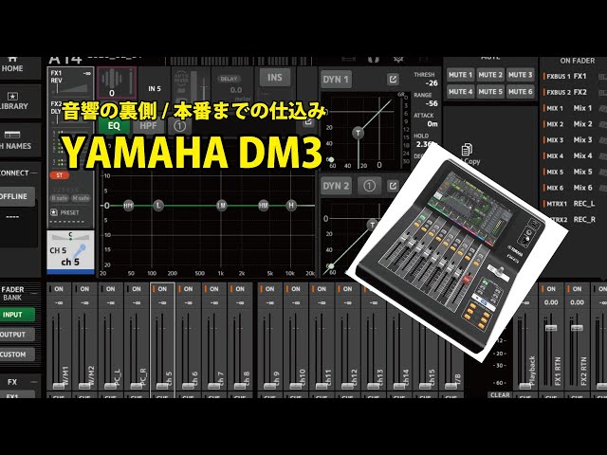Click the PRESET star icon

pos(54,212)
